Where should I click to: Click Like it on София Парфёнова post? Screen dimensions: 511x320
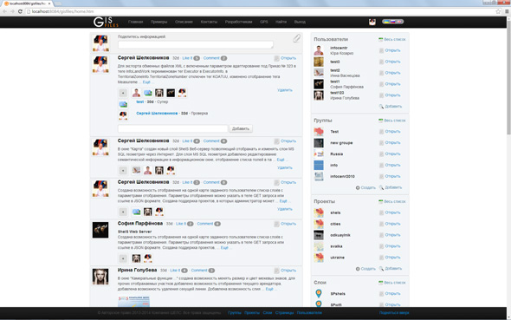[181, 224]
